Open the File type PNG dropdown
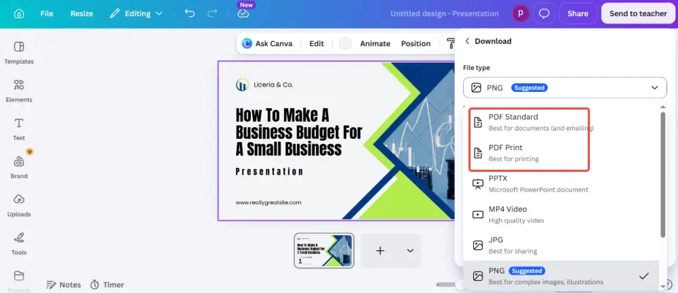 565,87
